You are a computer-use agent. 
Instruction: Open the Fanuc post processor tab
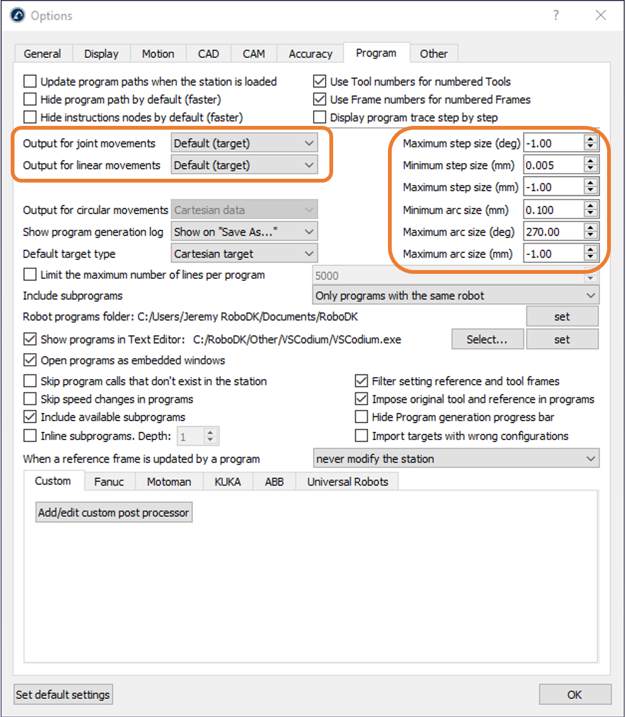(109, 482)
